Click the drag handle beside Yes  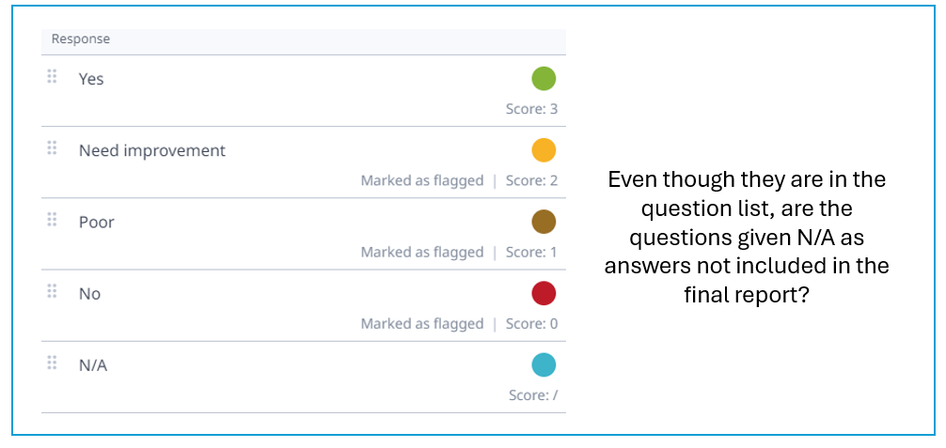pos(53,77)
